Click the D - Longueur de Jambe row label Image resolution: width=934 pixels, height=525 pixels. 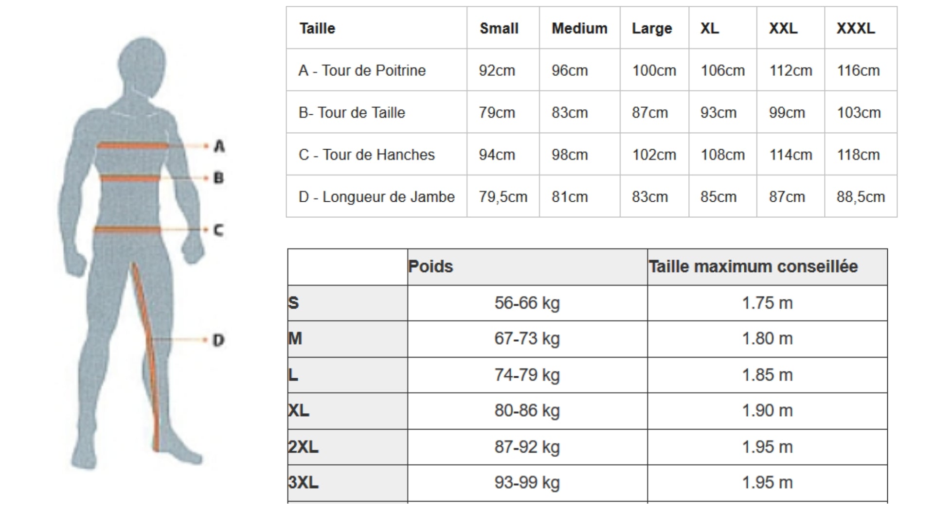pos(377,197)
